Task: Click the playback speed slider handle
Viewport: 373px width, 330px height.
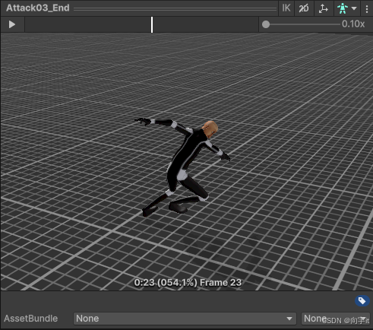Action: [266, 24]
